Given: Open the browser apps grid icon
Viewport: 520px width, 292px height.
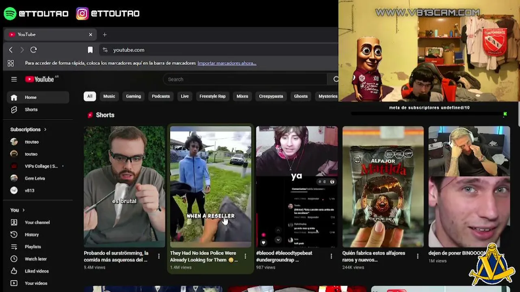Looking at the screenshot, I should [11, 63].
